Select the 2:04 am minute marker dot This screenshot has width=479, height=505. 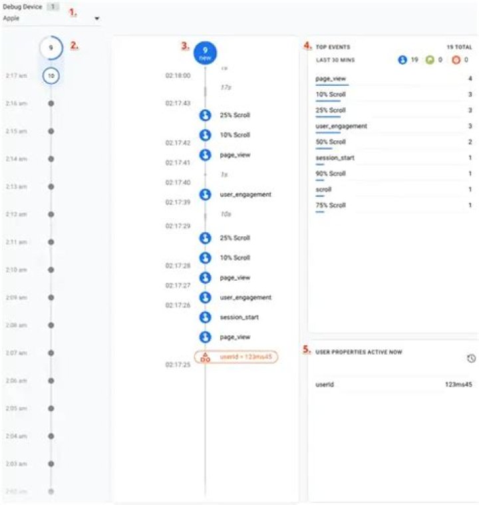pyautogui.click(x=51, y=436)
